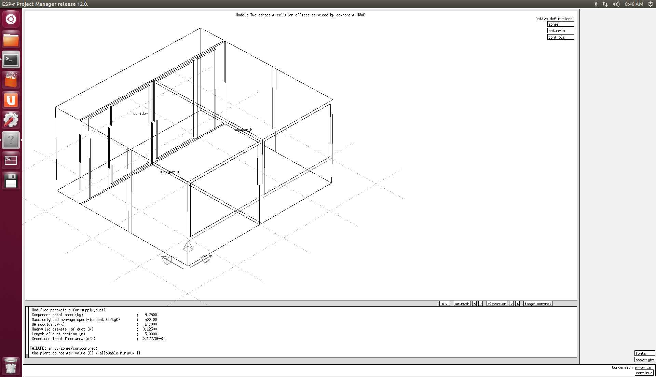Viewport: 656px width, 377px height.
Task: Open the Files folder dock icon
Action: pyautogui.click(x=11, y=40)
